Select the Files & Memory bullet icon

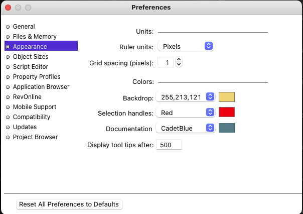point(8,37)
